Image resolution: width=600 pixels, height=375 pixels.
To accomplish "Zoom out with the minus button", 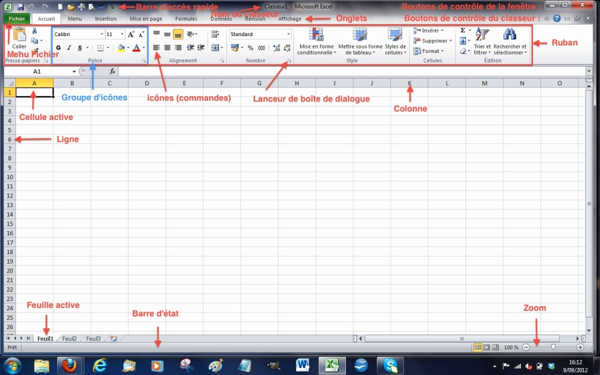I will (x=526, y=347).
